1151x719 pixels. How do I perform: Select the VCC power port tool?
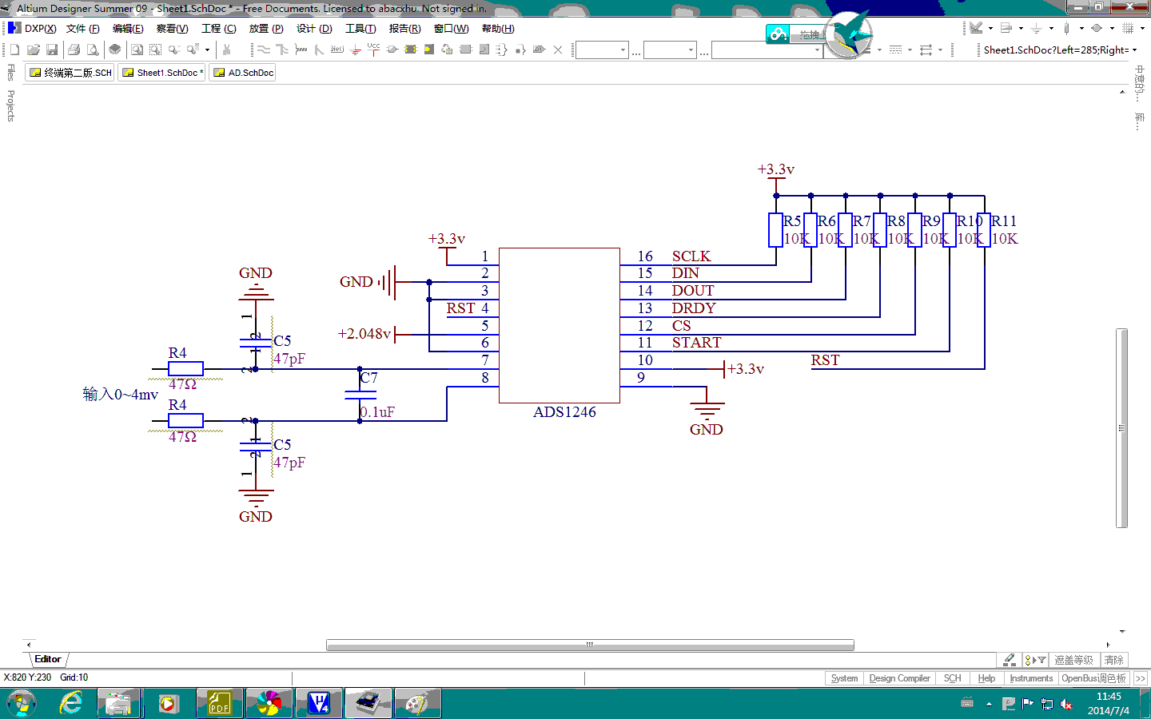373,48
